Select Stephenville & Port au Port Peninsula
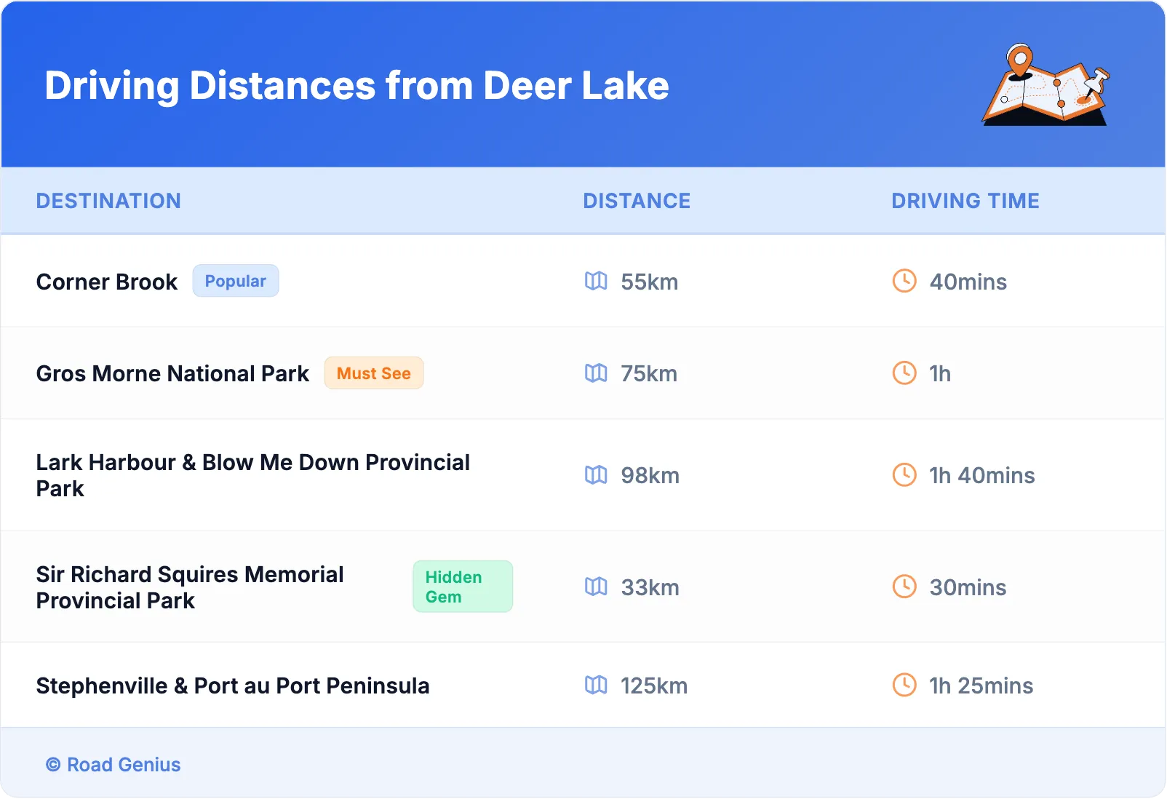The height and width of the screenshot is (799, 1167). click(233, 685)
